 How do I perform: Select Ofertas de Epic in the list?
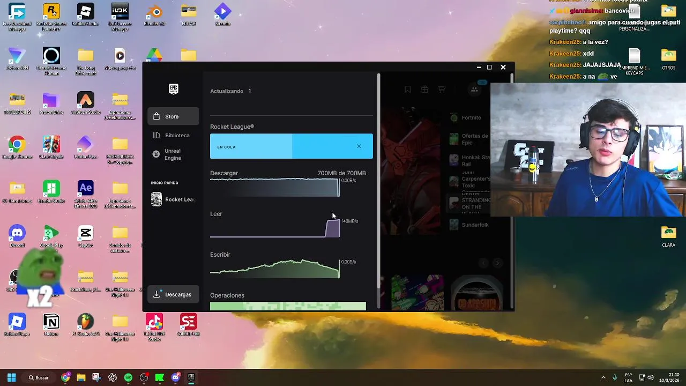469,139
